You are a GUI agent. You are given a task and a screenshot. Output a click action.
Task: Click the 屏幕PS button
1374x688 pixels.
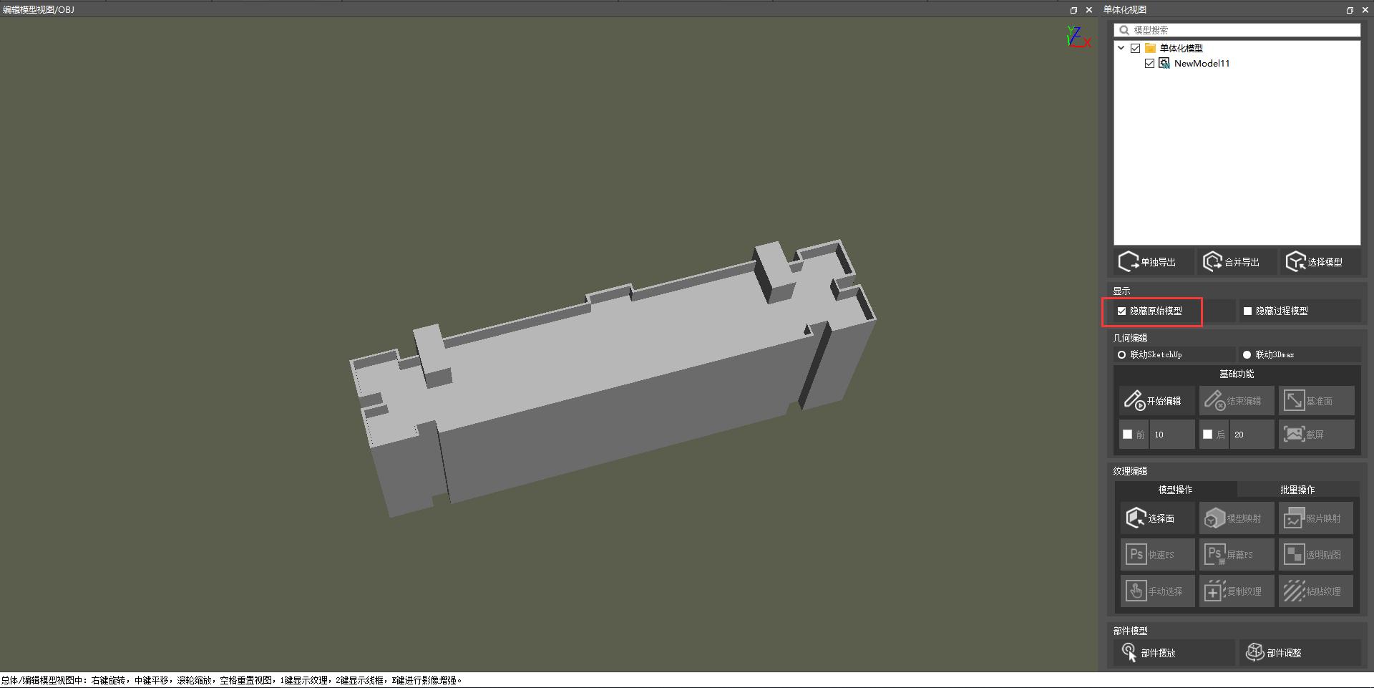(x=1237, y=555)
